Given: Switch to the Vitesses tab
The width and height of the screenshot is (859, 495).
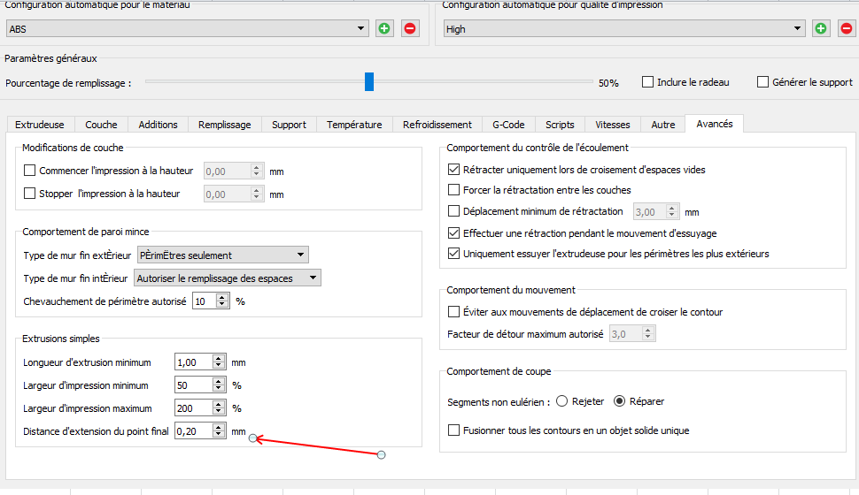Looking at the screenshot, I should (613, 125).
